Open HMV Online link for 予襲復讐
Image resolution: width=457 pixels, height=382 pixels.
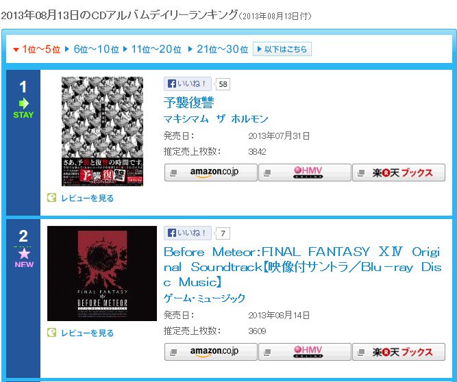click(305, 173)
